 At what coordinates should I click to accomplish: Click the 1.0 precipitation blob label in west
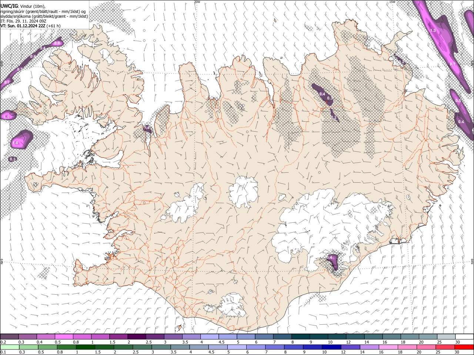pyautogui.click(x=15, y=143)
